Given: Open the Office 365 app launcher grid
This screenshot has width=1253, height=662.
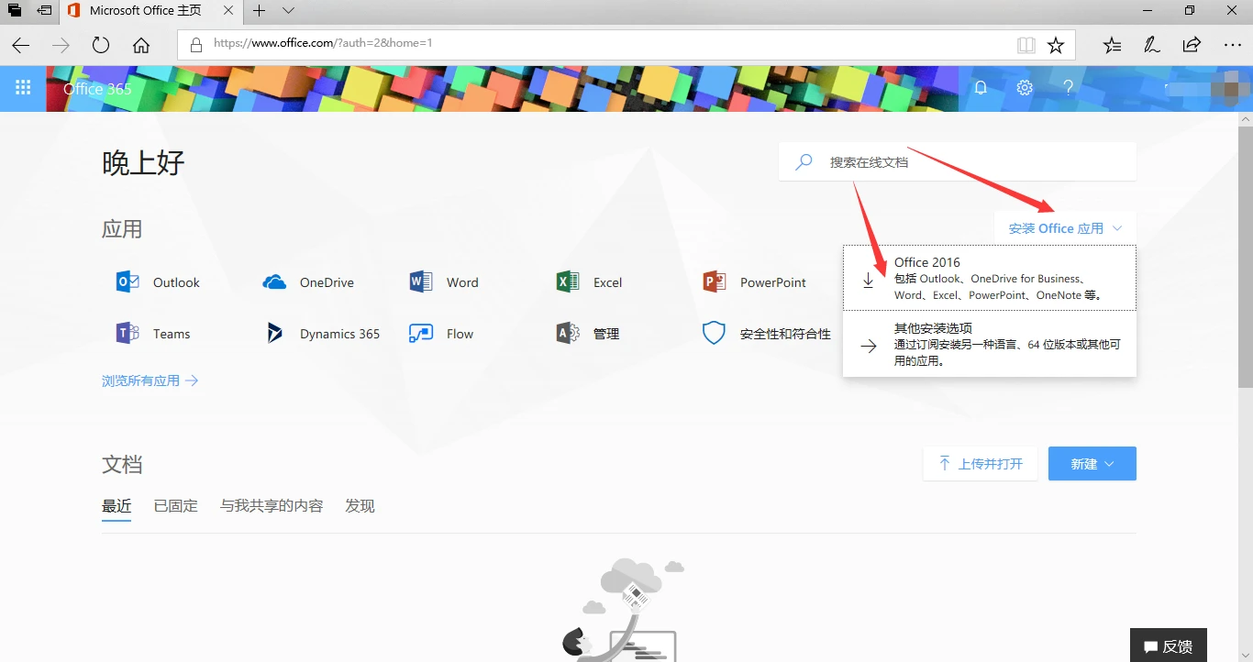Looking at the screenshot, I should coord(23,88).
